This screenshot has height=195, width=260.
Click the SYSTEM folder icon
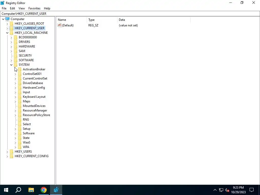(15, 65)
